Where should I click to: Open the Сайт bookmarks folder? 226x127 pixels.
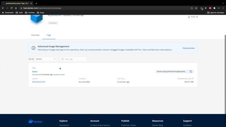point(19,13)
